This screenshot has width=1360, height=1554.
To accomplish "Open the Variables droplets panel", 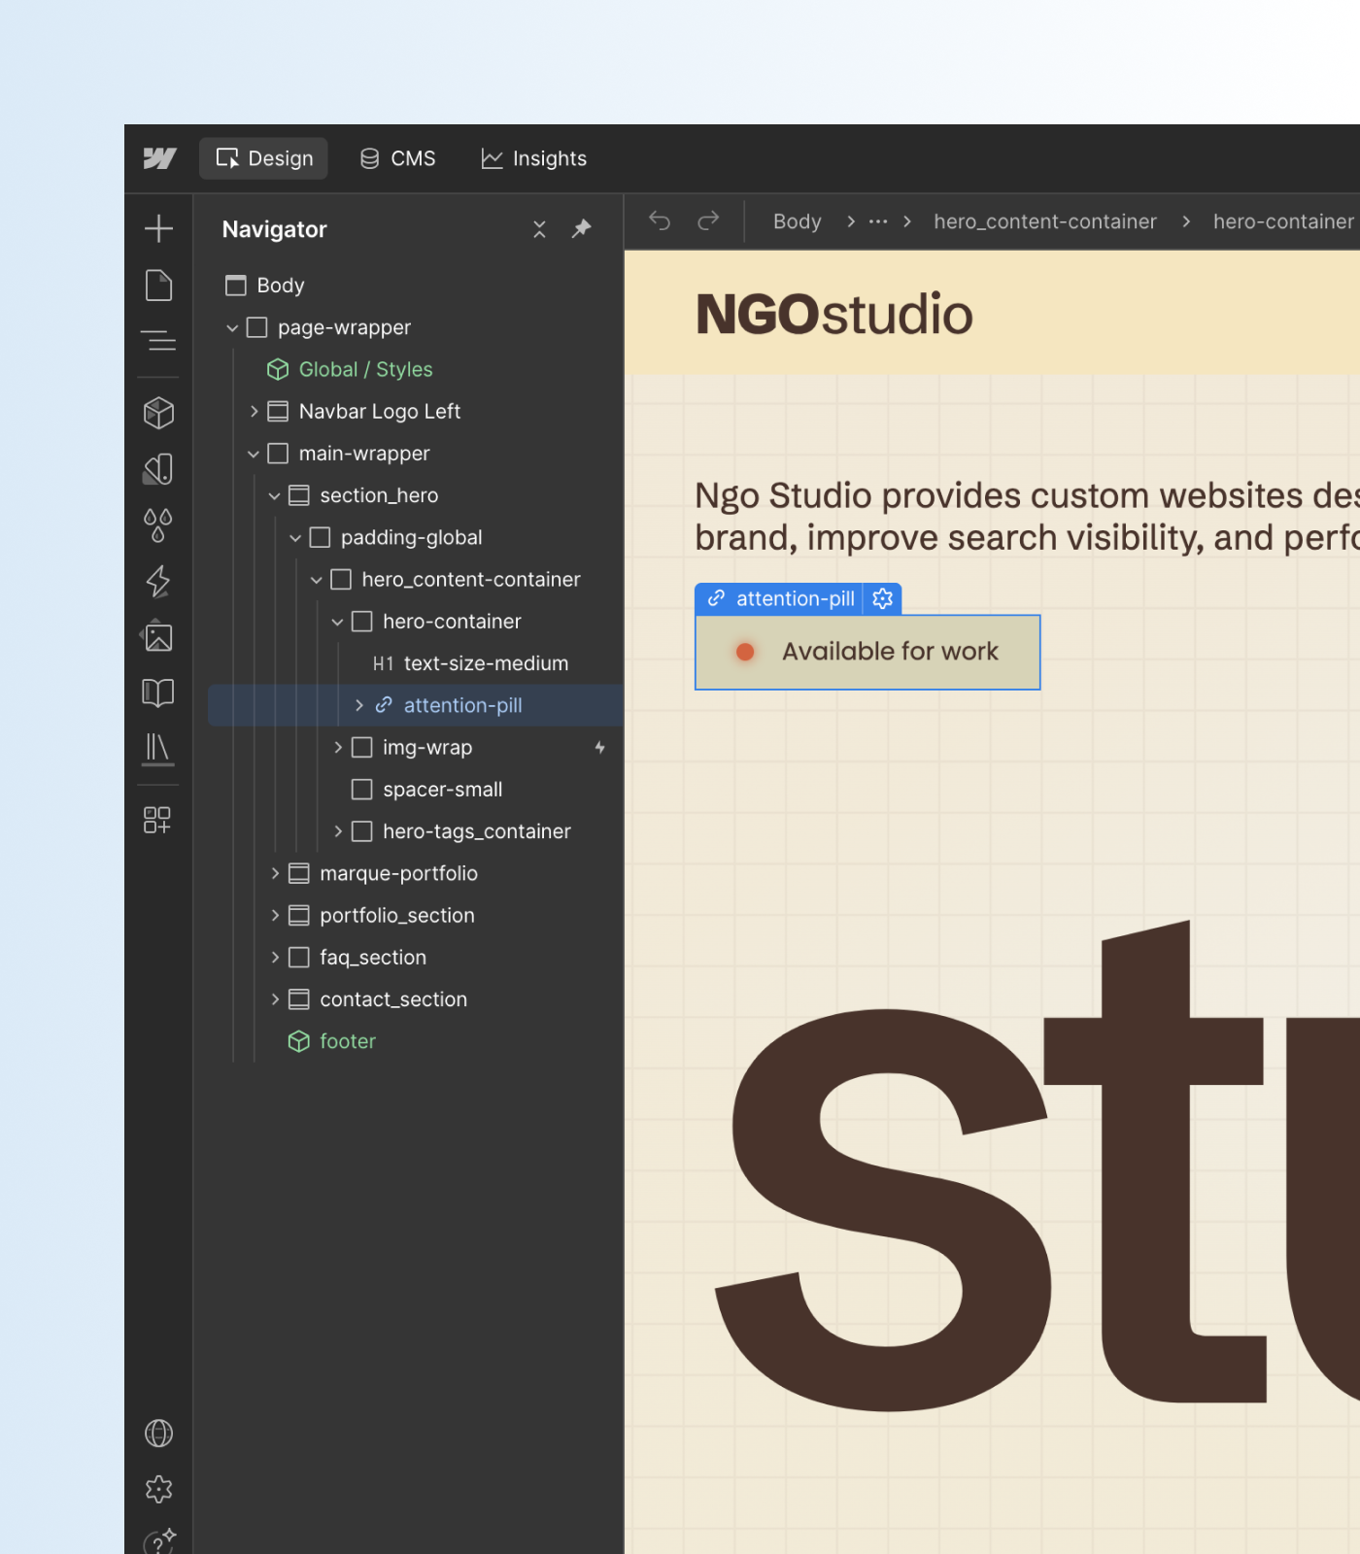I will click(158, 525).
